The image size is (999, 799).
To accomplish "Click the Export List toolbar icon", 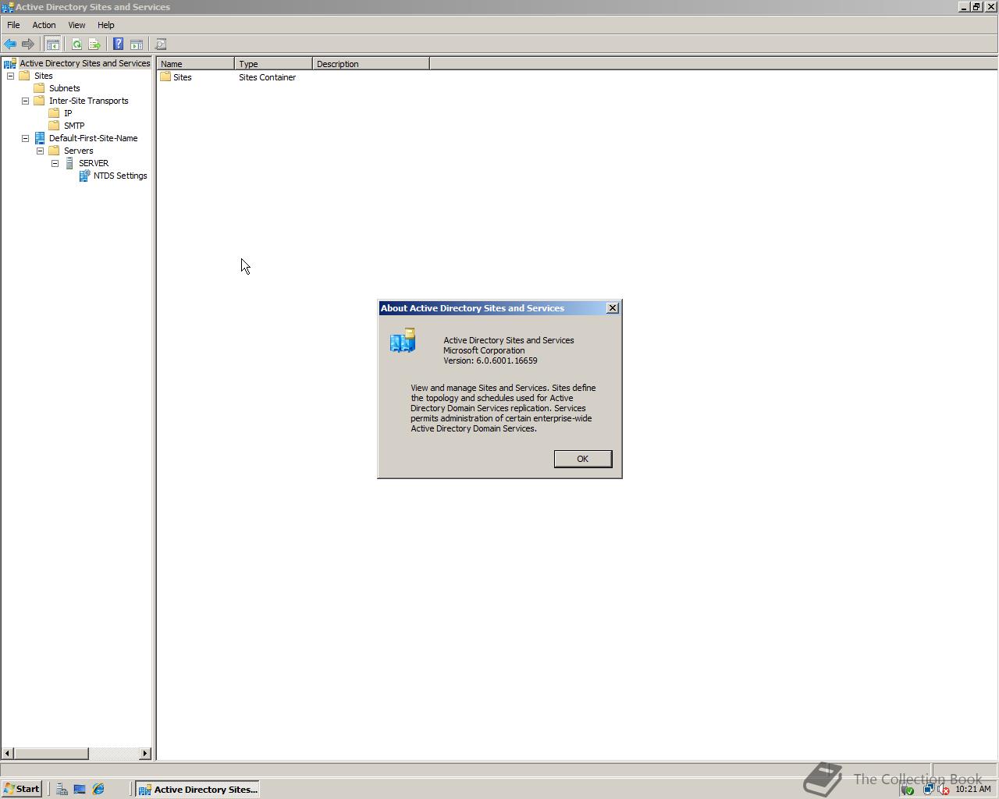I will pyautogui.click(x=94, y=44).
